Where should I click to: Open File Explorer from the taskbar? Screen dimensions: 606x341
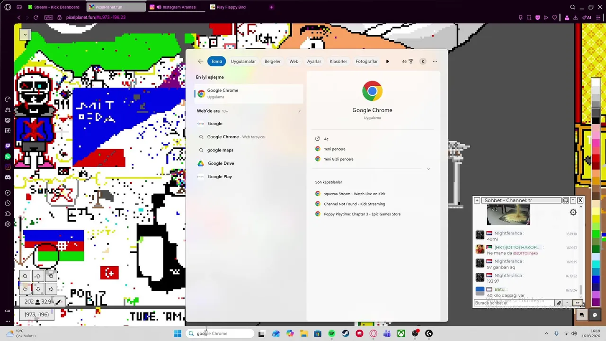[x=303, y=333]
